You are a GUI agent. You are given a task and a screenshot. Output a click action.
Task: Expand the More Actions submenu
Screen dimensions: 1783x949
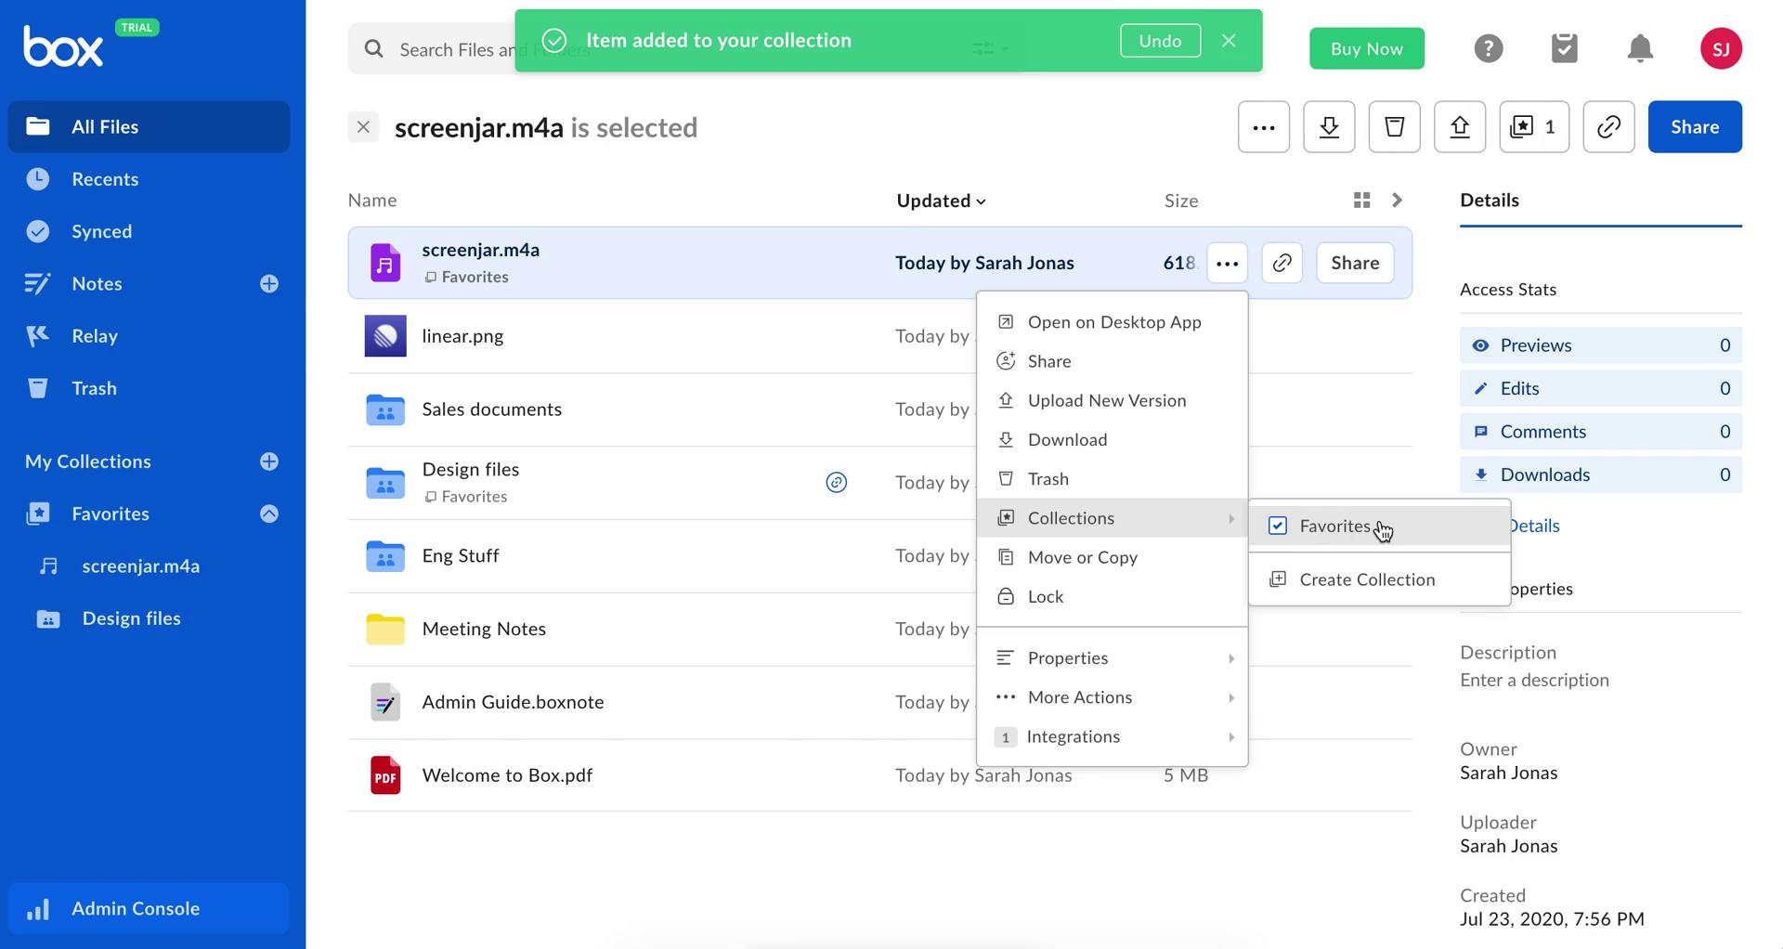click(1113, 697)
